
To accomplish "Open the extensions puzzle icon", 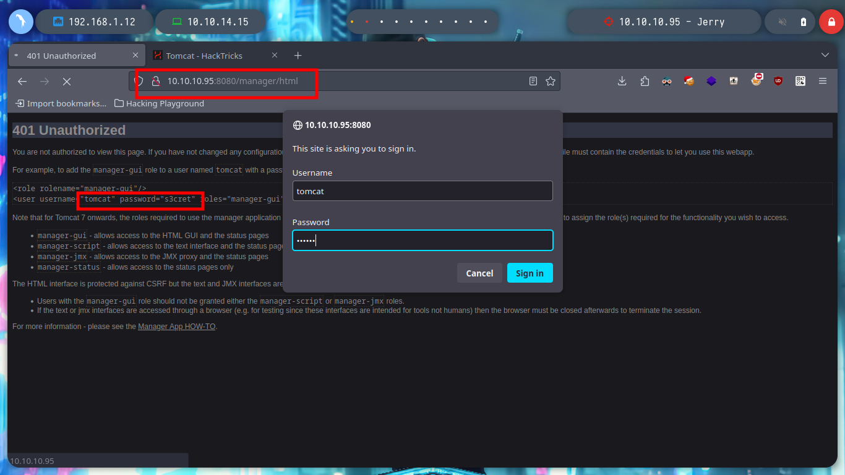I will click(x=645, y=81).
